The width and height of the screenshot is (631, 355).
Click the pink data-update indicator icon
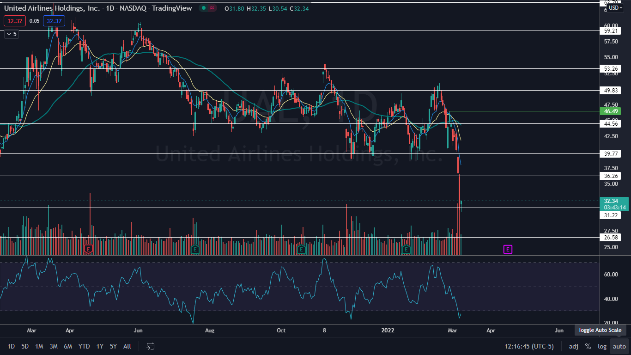[x=212, y=8]
